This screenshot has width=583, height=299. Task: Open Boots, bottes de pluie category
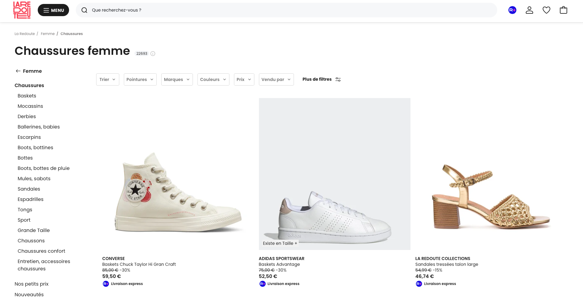44,168
